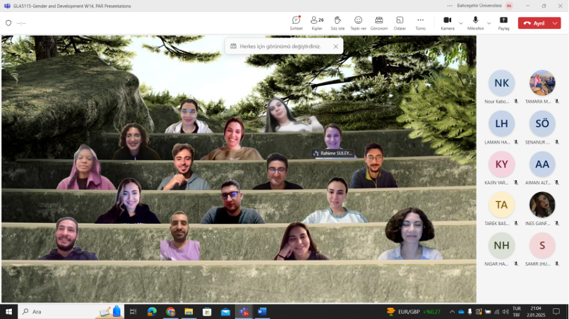
Task: Toggle the Mikrofon mute state
Action: click(475, 23)
